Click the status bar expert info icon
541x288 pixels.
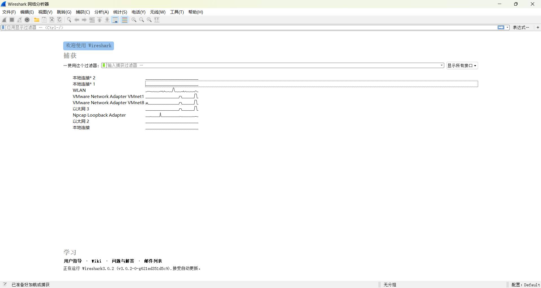tap(5, 284)
